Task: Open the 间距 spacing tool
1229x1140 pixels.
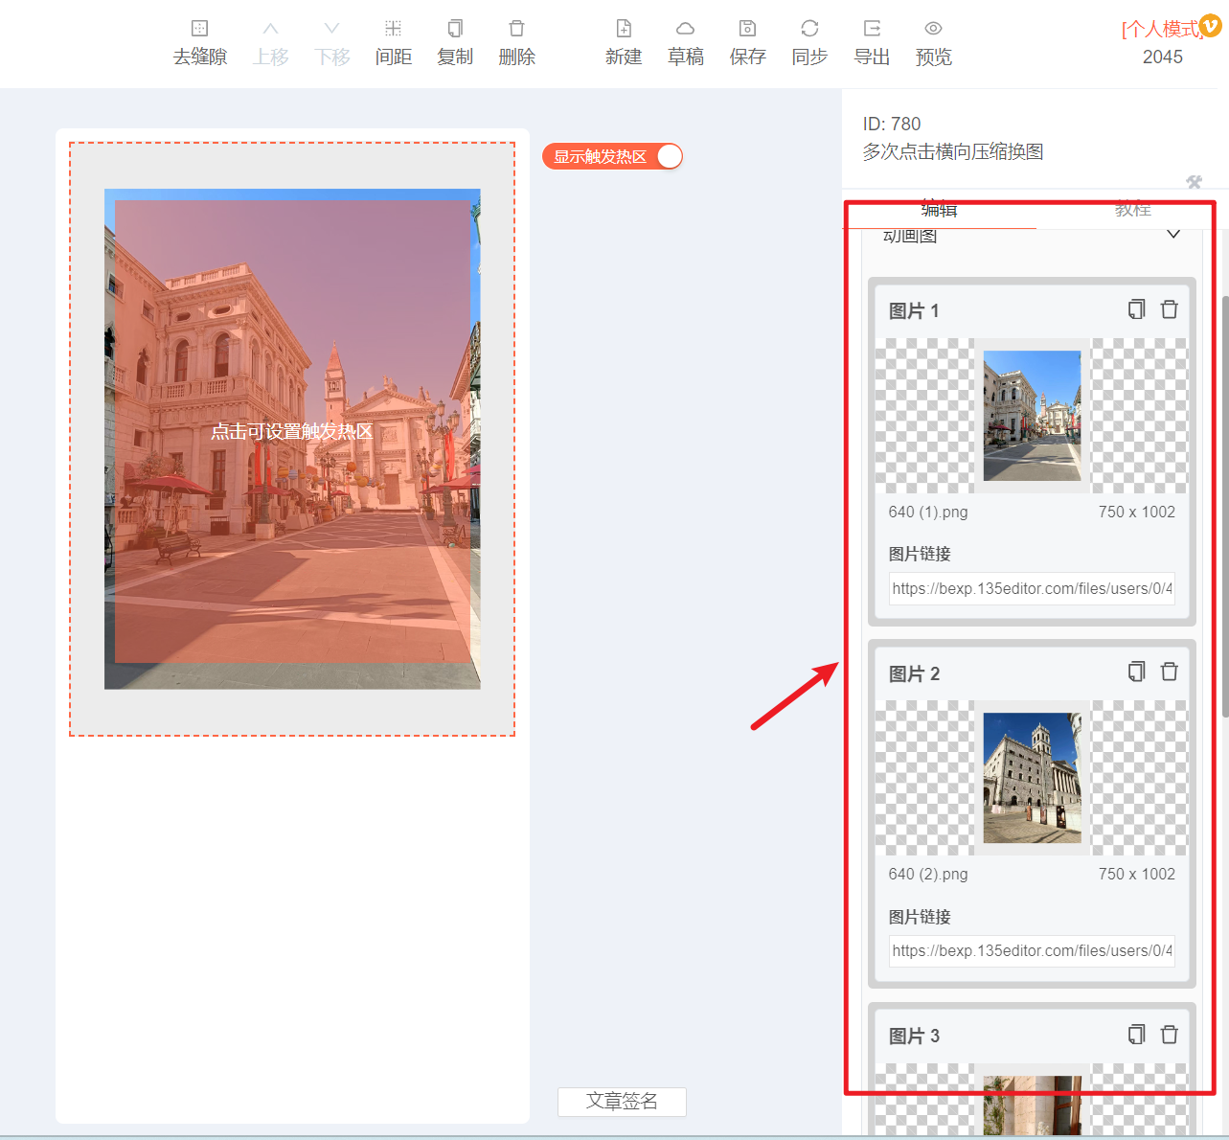Action: pyautogui.click(x=393, y=43)
